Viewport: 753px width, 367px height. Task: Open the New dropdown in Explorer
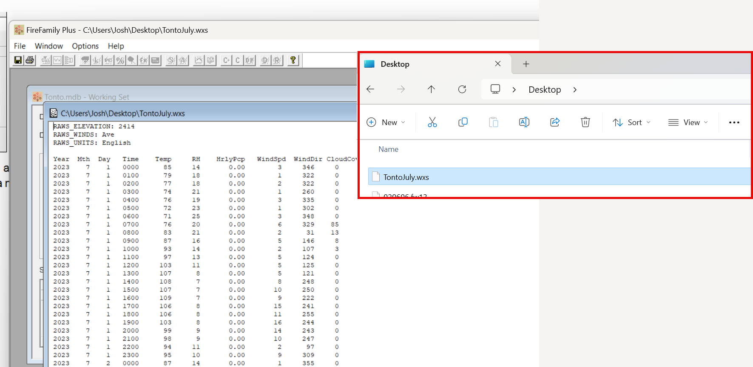[x=386, y=122]
